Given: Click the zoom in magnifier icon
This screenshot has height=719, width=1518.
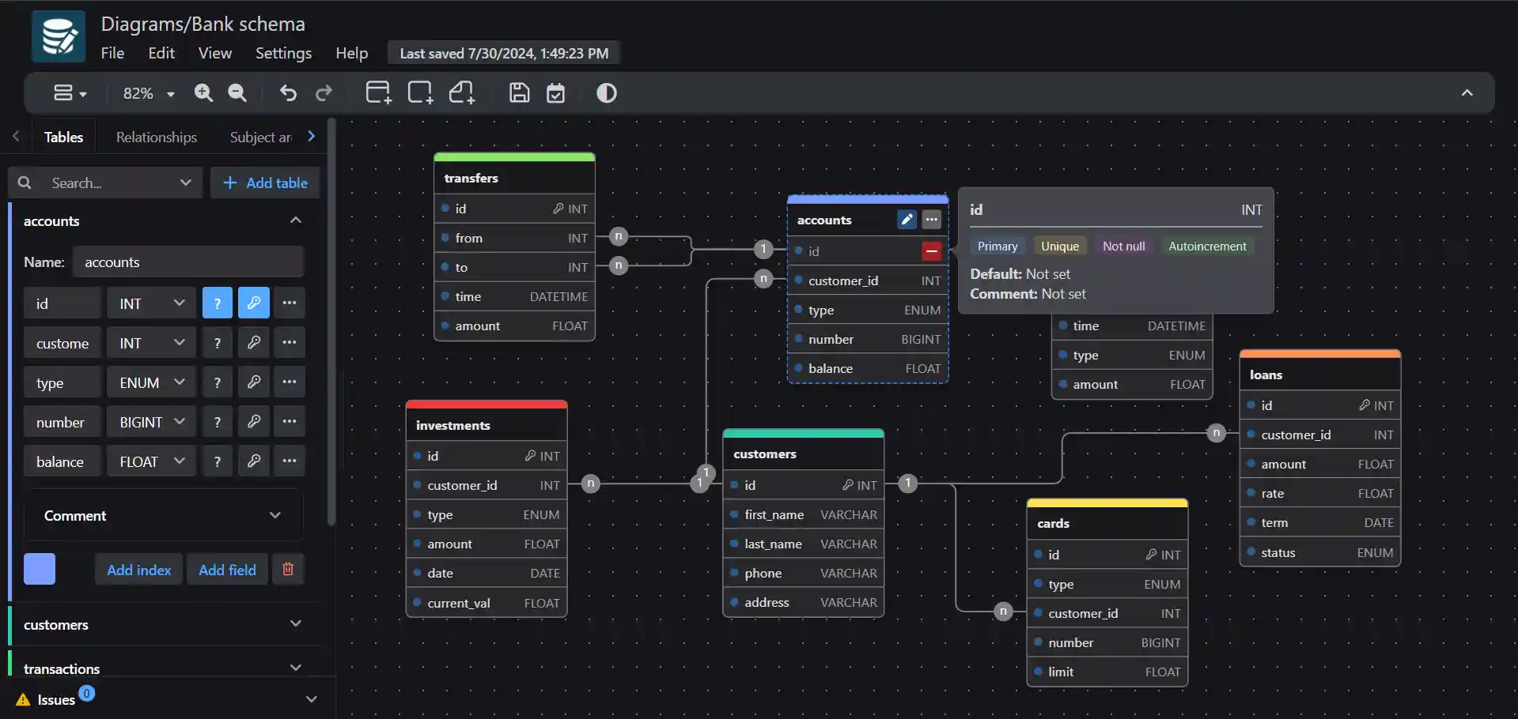Looking at the screenshot, I should pyautogui.click(x=203, y=93).
